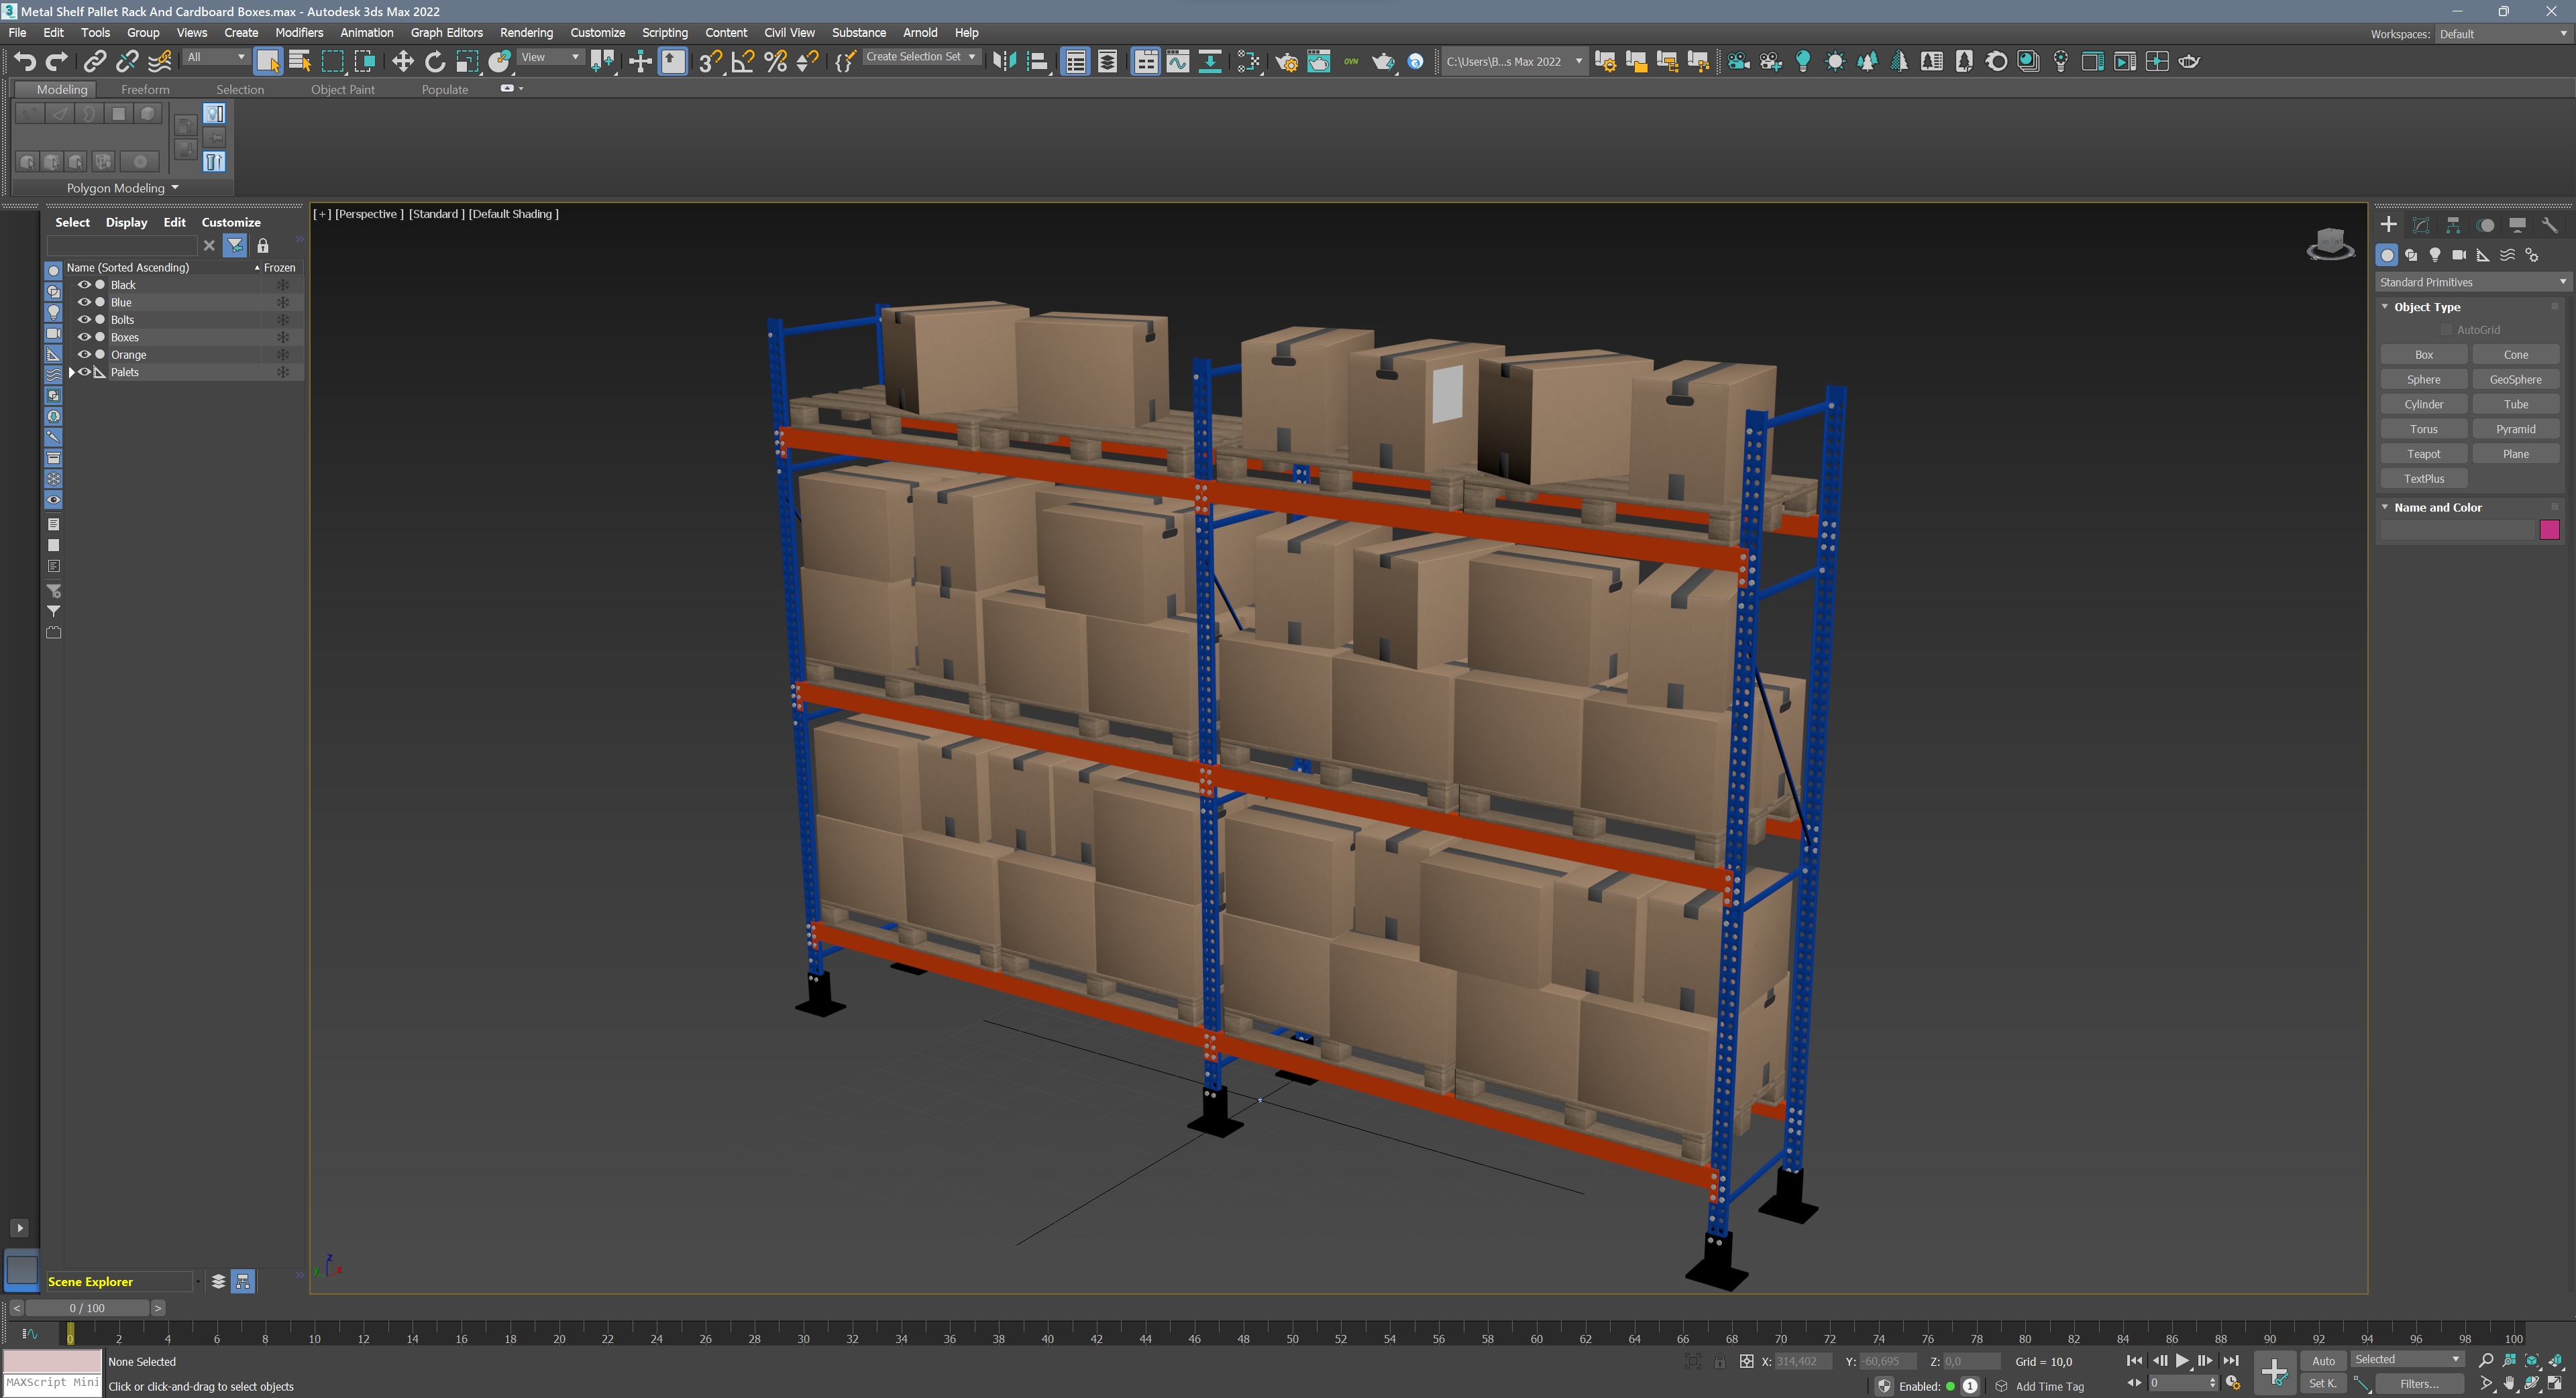Select the Select and Link tool

coord(94,62)
